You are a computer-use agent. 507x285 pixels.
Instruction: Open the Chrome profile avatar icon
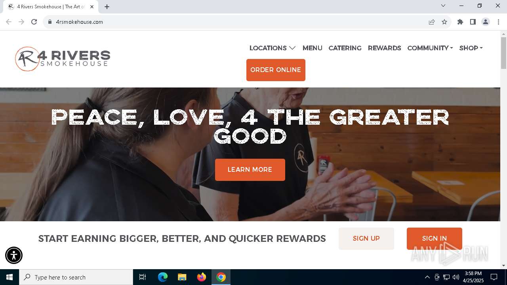(x=486, y=22)
